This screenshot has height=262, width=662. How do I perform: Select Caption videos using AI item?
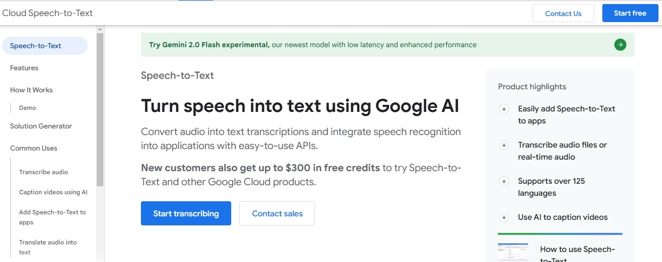[x=53, y=192]
